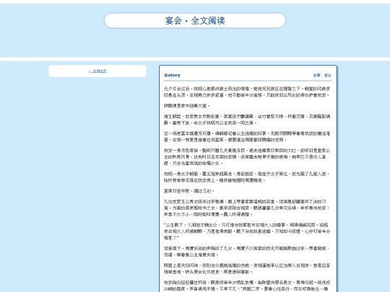Click the paragraph beginning 宴席行至中段
The image size is (390, 292).
(x=189, y=191)
